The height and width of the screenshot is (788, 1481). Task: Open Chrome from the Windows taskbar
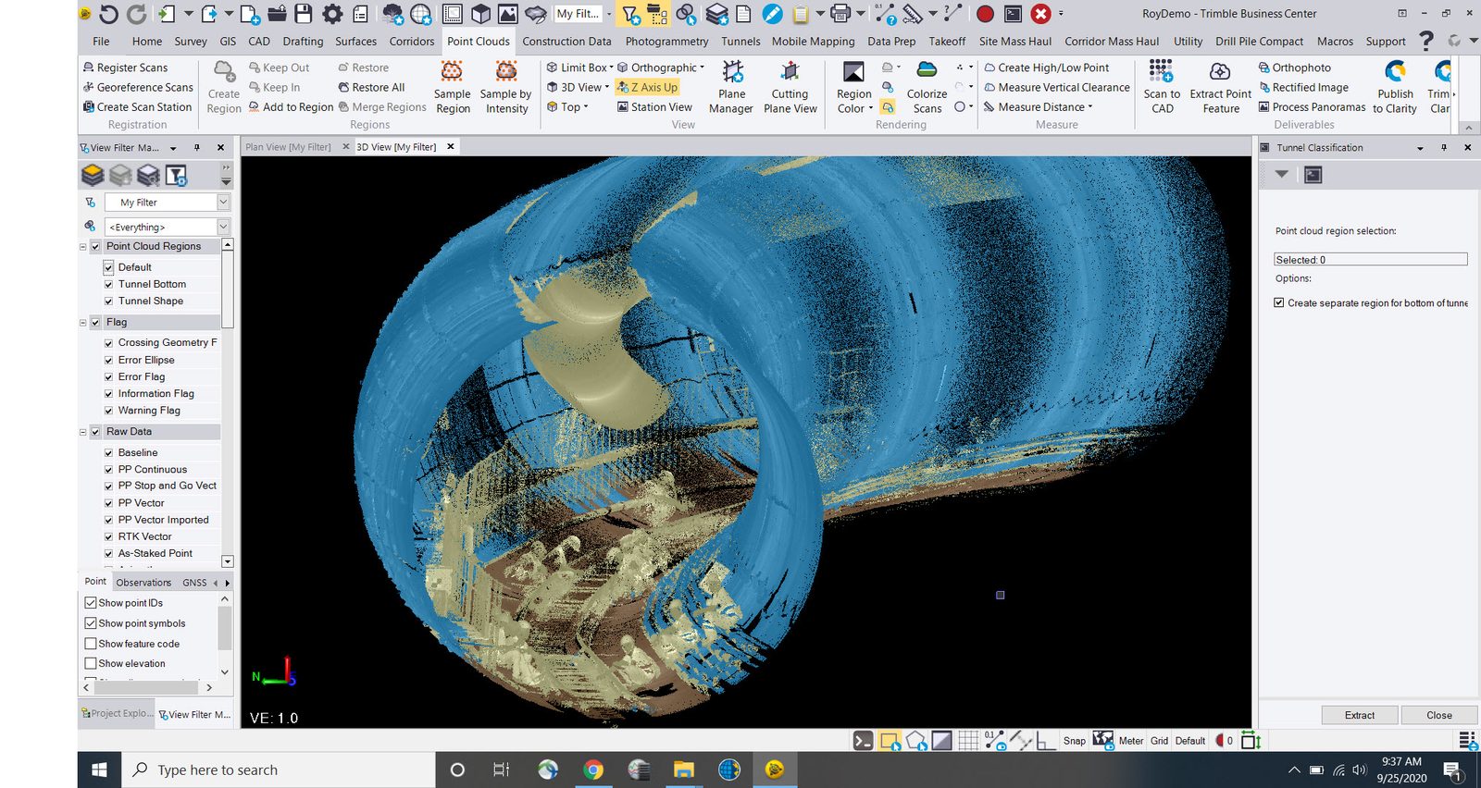click(x=593, y=770)
